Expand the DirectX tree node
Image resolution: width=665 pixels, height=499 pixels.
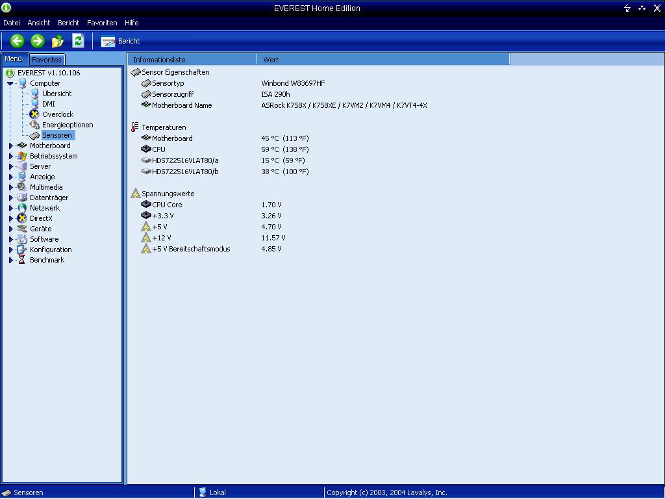[11, 218]
